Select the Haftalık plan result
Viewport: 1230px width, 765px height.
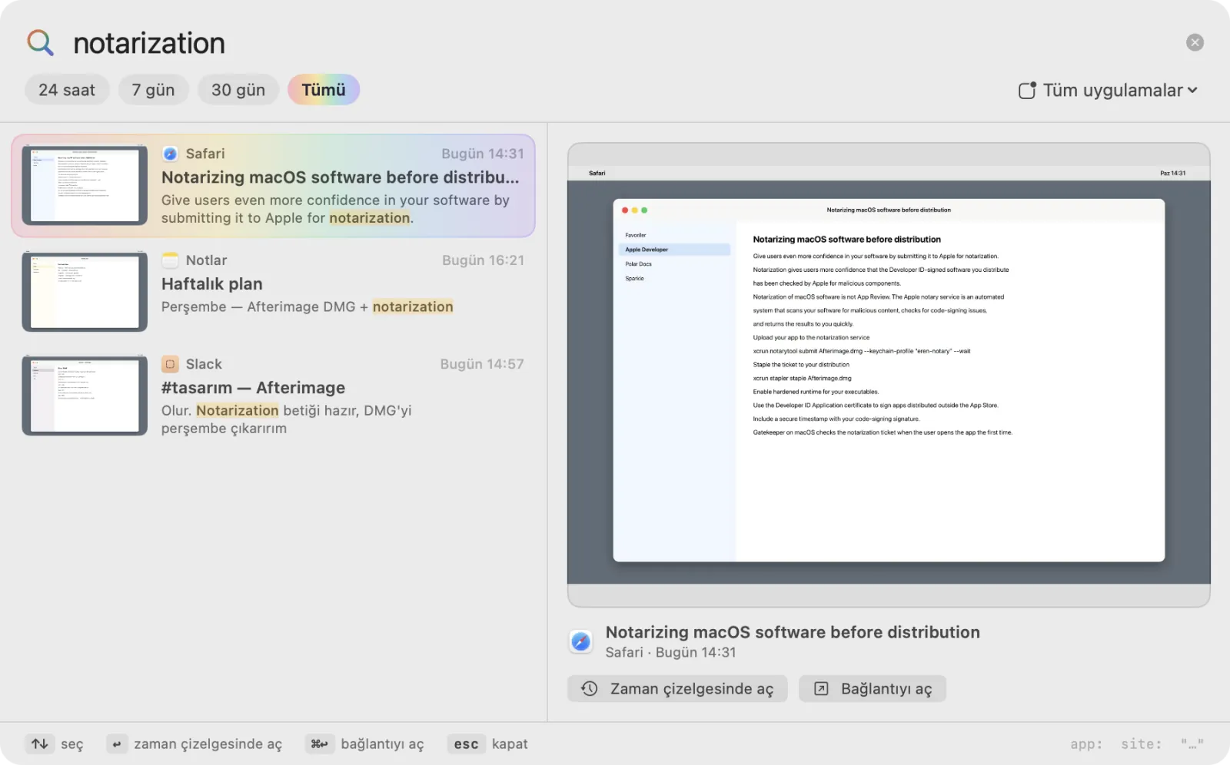pyautogui.click(x=274, y=291)
